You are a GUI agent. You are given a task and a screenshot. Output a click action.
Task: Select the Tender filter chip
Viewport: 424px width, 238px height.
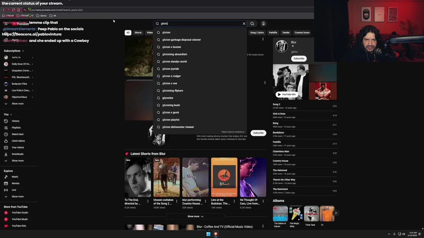(286, 33)
